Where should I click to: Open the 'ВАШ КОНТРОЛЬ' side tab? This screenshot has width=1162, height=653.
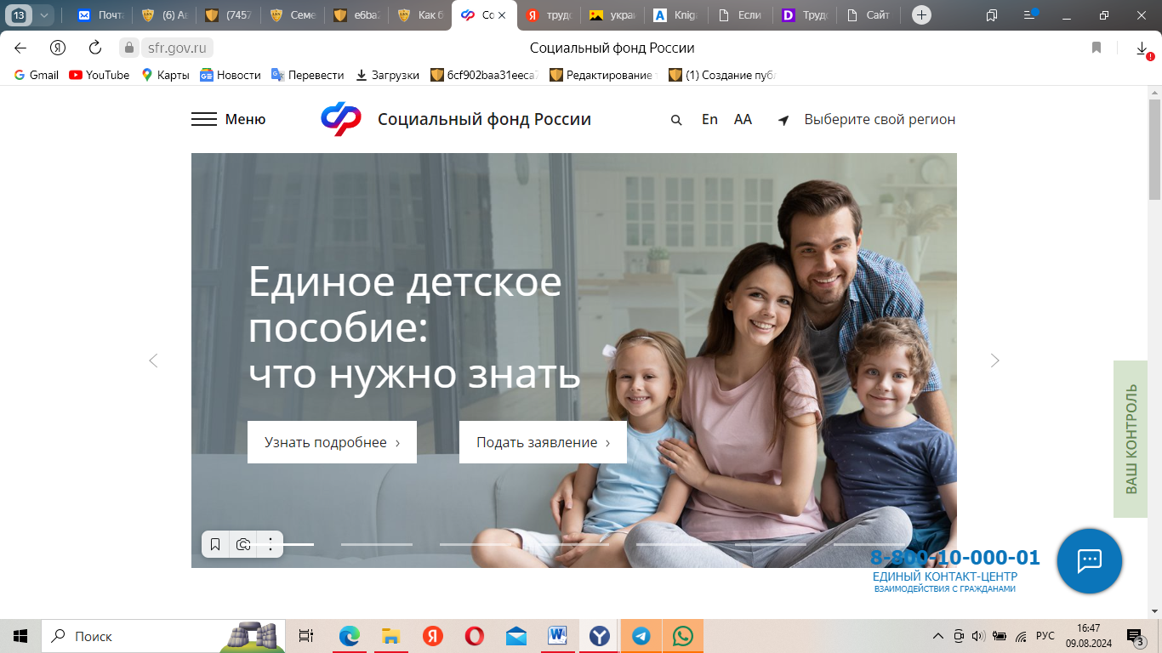pos(1131,439)
